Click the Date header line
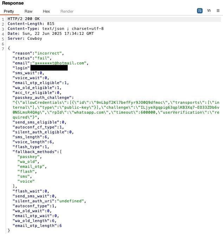This screenshot has width=223, height=234. (51, 33)
